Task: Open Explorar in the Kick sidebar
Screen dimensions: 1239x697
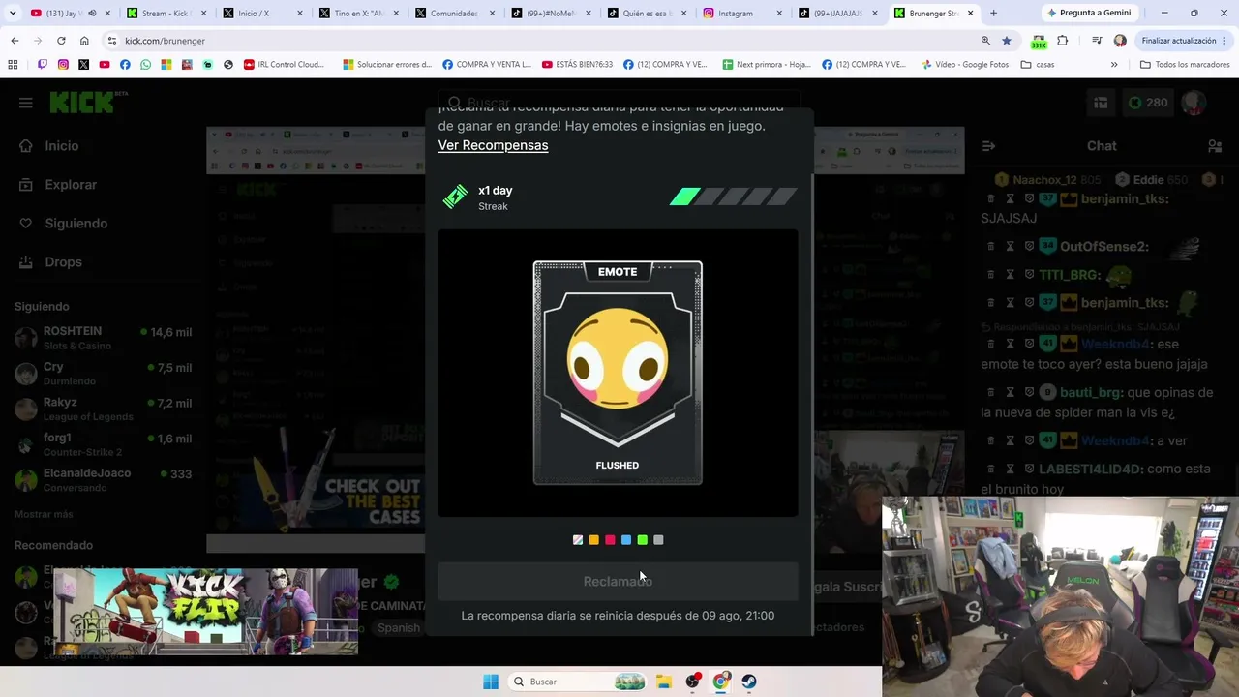Action: (x=70, y=184)
